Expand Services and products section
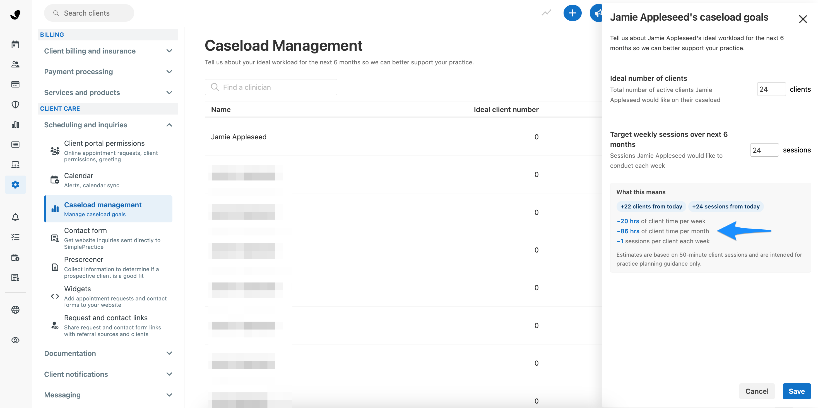Viewport: 818px width, 408px height. point(108,93)
